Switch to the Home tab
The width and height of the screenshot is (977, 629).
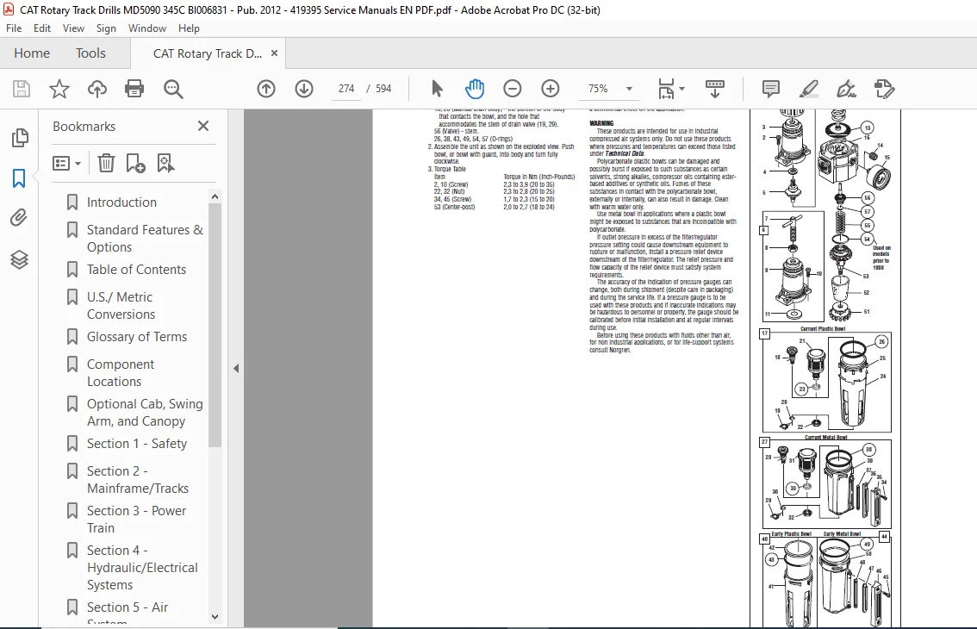pyautogui.click(x=32, y=53)
